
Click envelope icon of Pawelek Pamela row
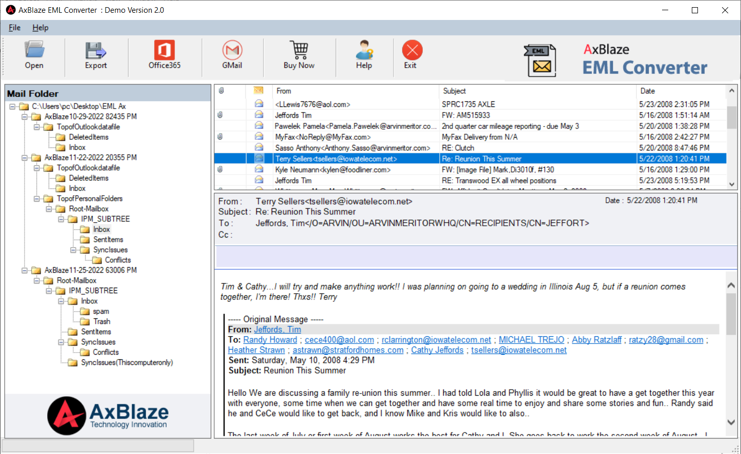(259, 125)
